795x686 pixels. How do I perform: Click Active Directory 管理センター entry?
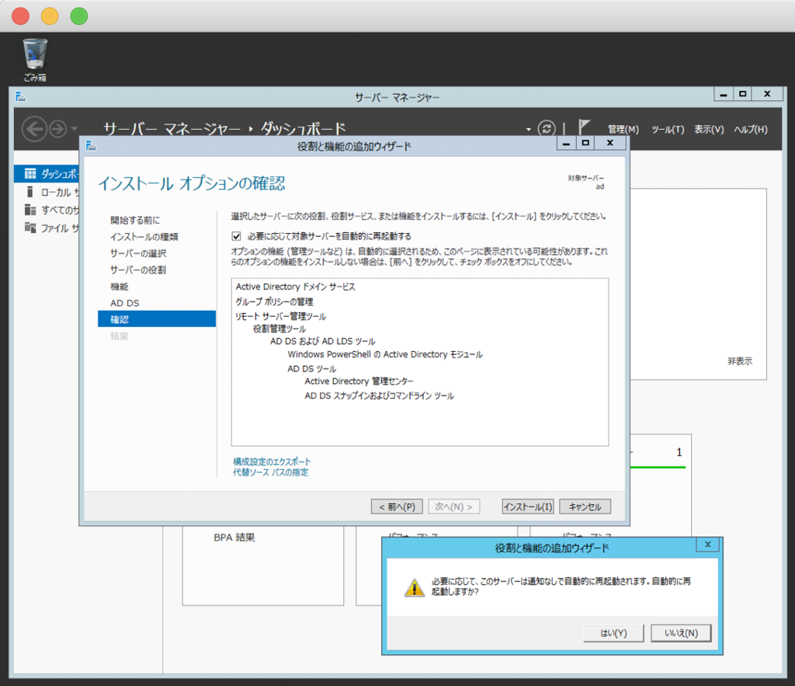359,381
